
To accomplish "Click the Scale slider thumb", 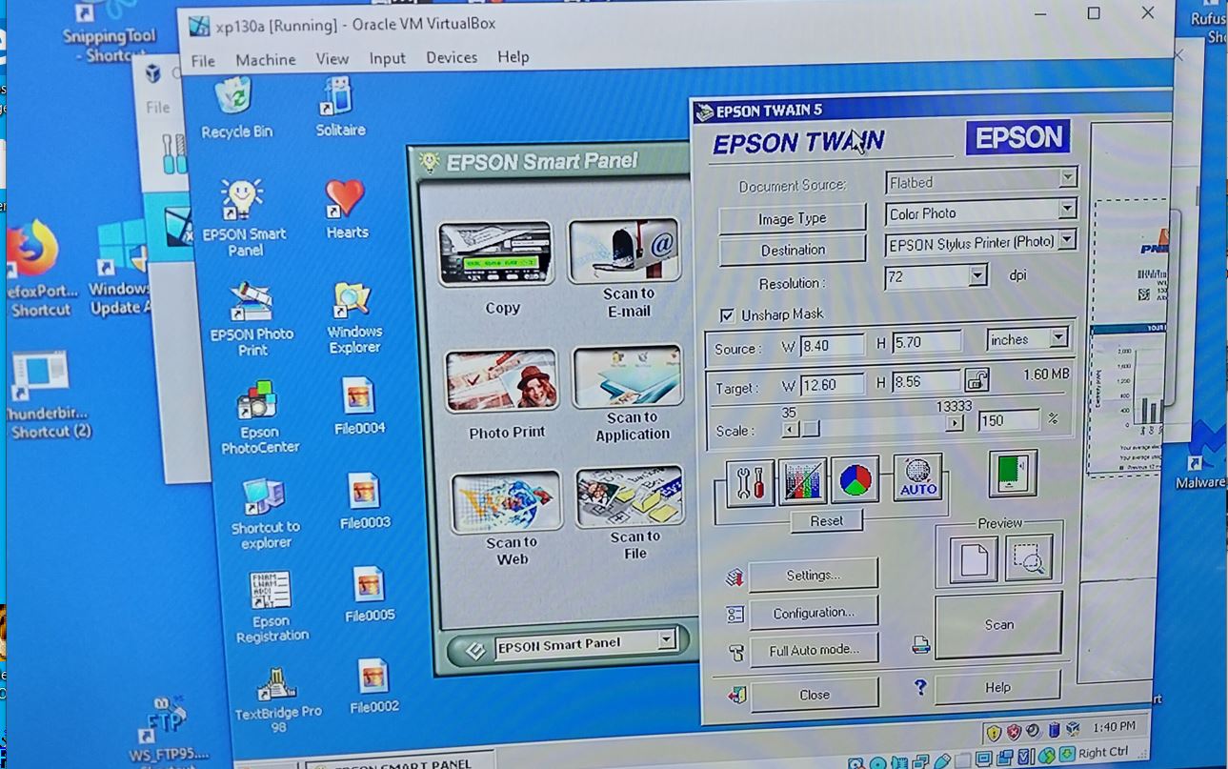I will pos(810,429).
